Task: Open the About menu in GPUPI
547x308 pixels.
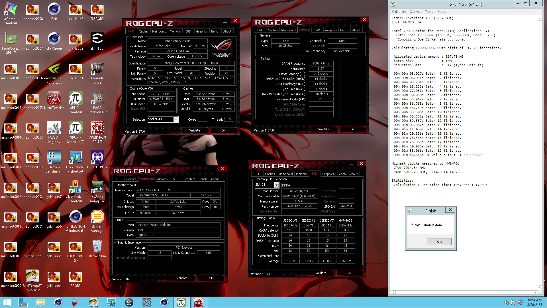Action: click(442, 12)
